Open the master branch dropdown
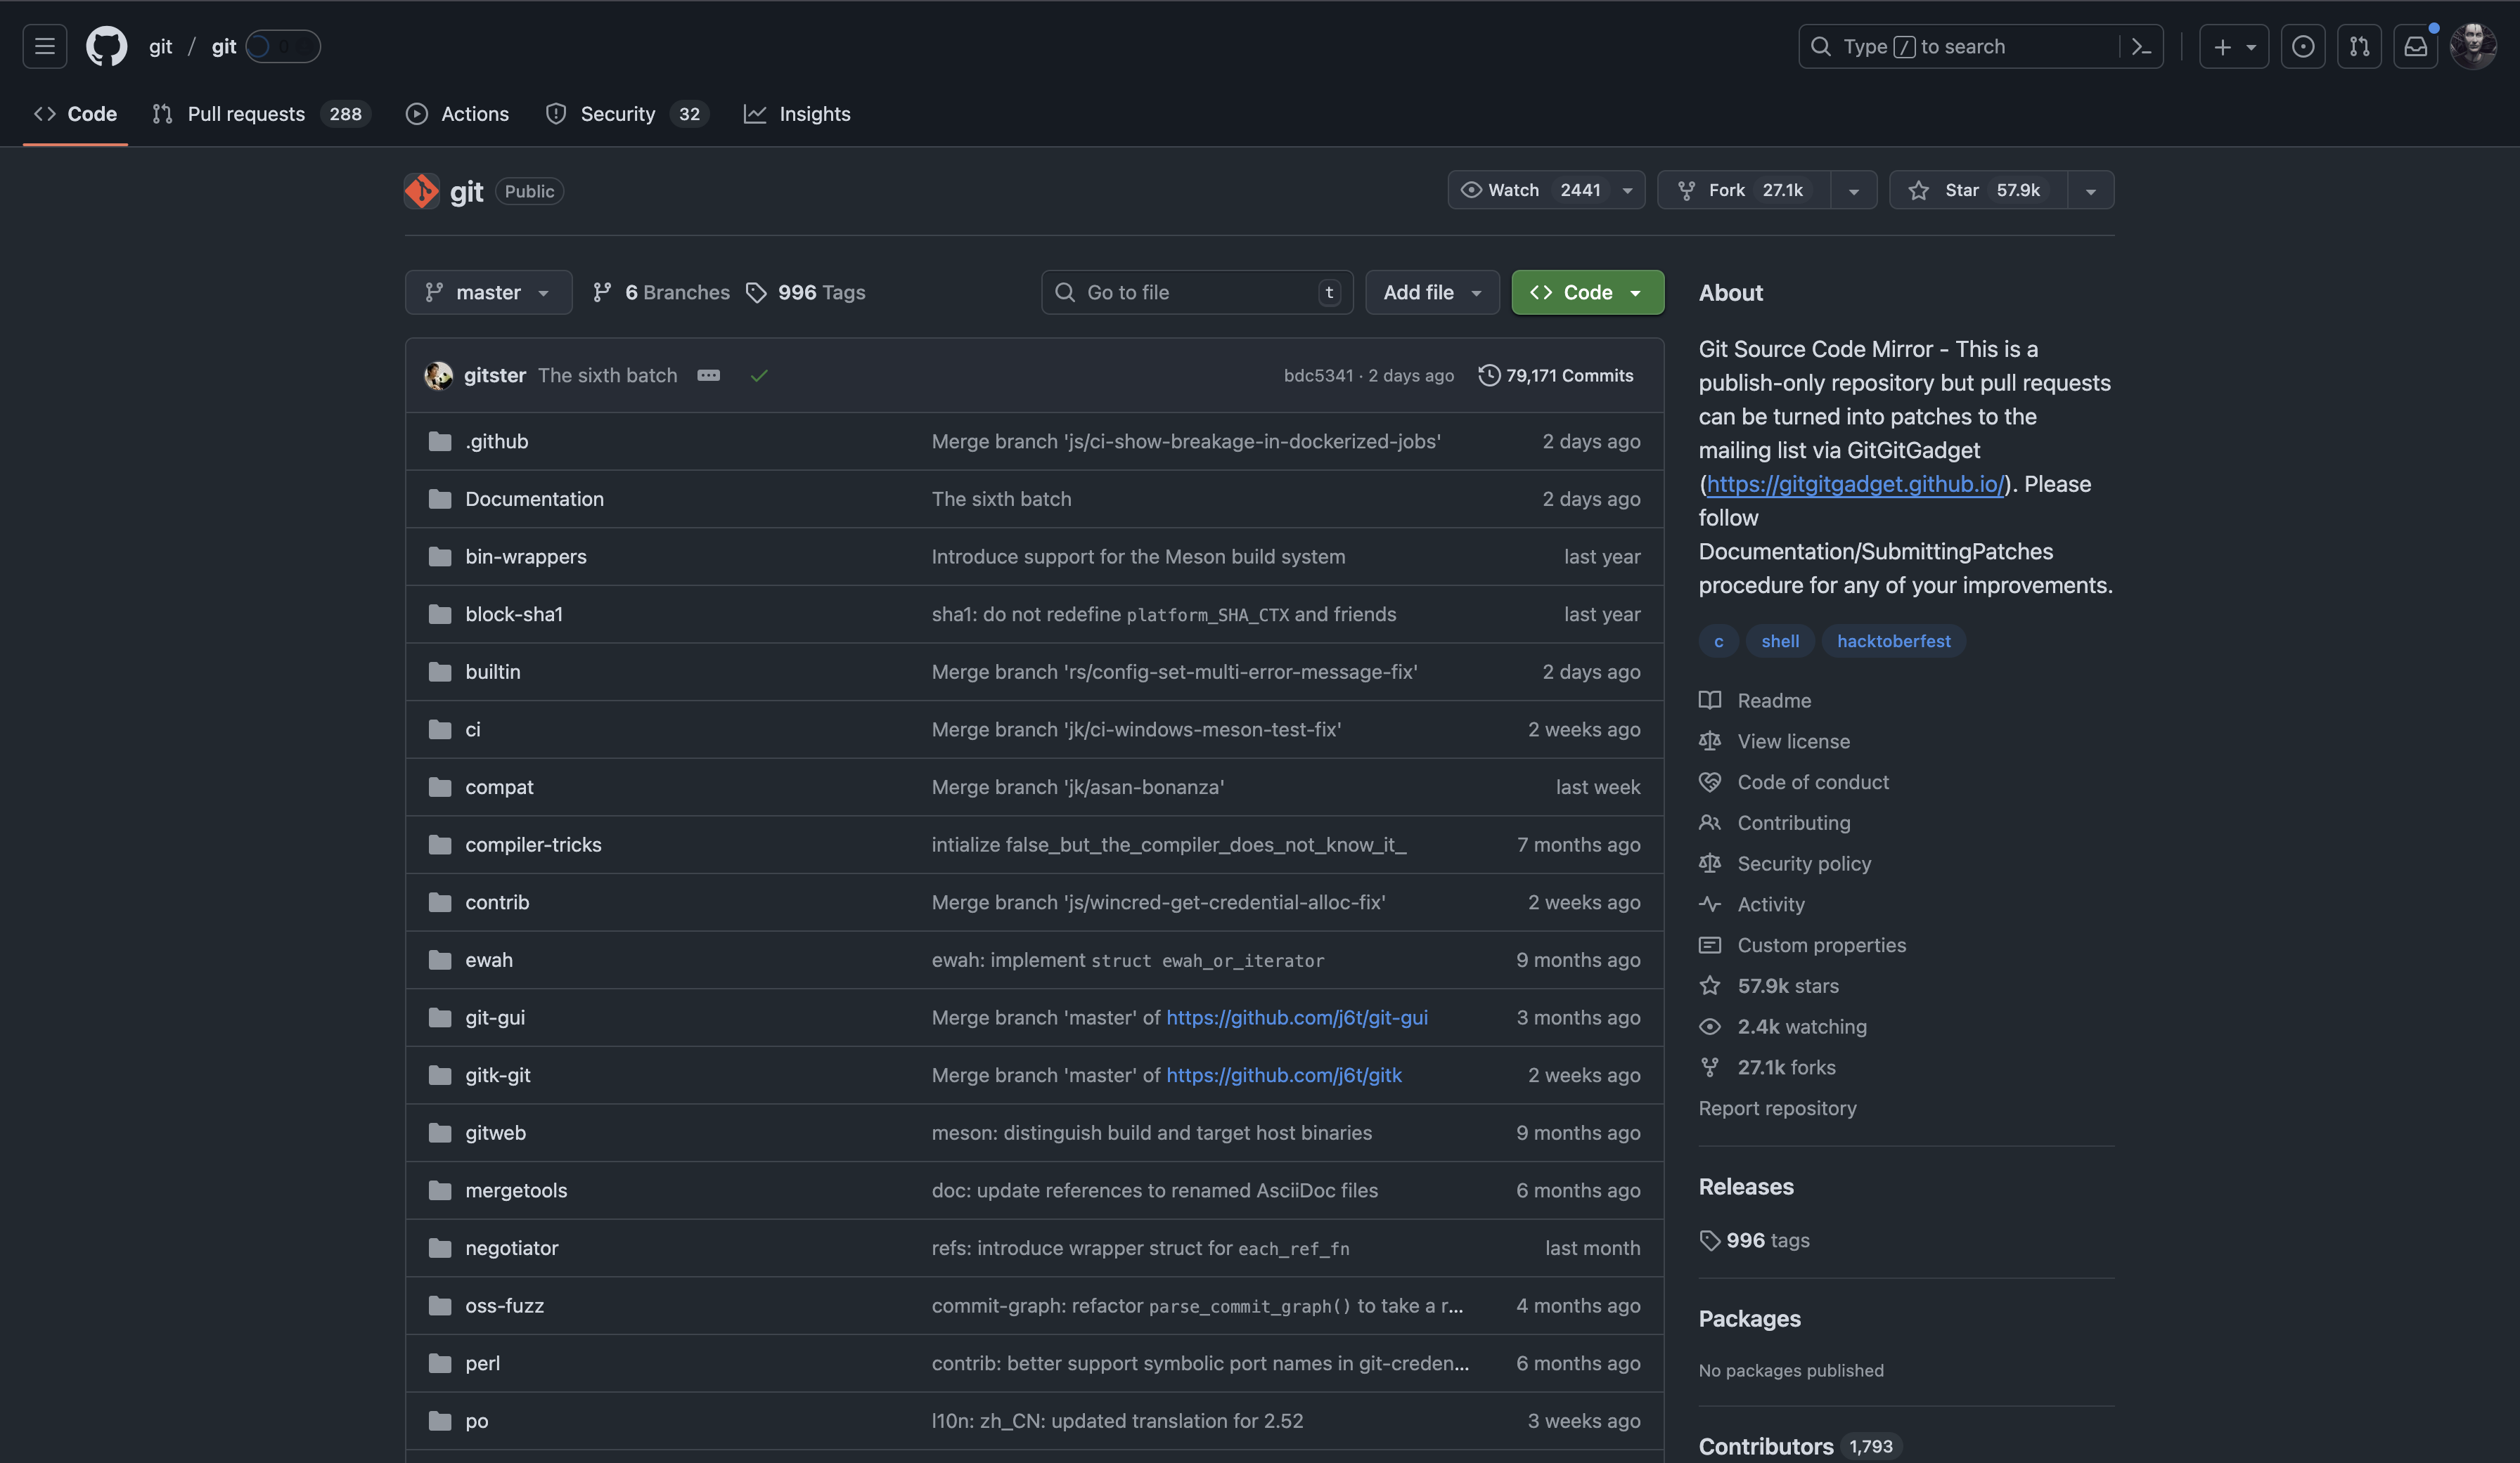 click(x=488, y=292)
